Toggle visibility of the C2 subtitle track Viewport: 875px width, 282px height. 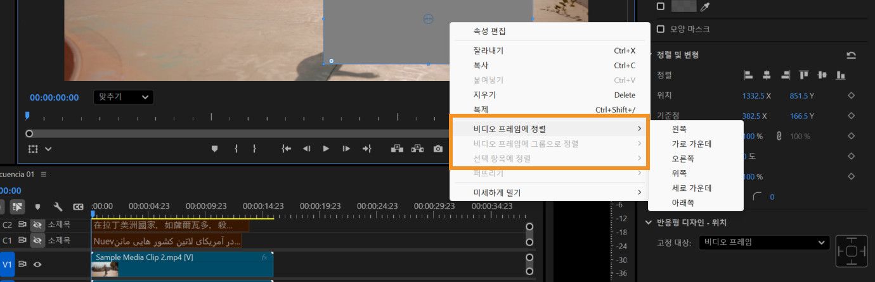(x=37, y=224)
